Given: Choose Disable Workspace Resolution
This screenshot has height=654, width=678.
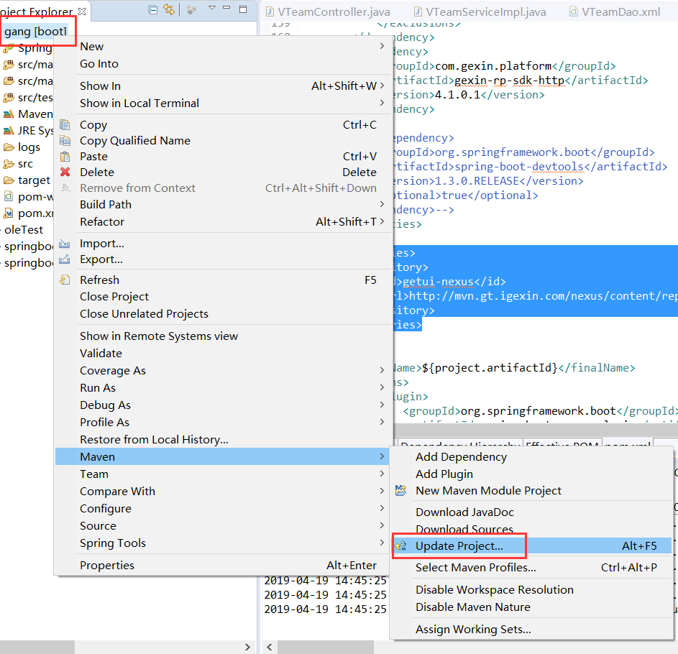Looking at the screenshot, I should coord(531,590).
